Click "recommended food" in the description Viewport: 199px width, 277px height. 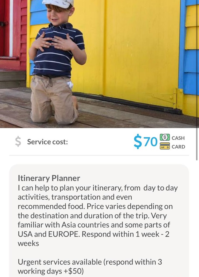point(51,206)
